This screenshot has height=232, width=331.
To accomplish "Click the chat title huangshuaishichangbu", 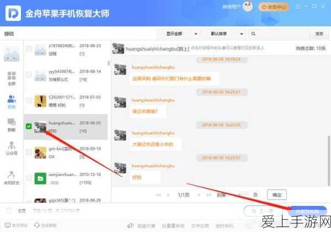I will (157, 49).
